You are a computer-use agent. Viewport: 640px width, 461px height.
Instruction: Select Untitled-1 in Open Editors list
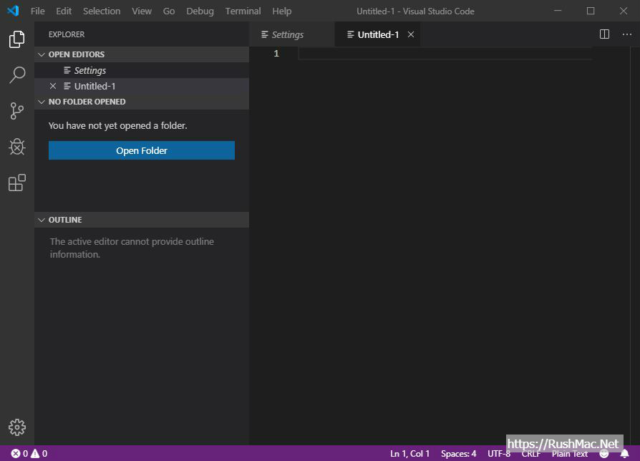tap(142, 86)
